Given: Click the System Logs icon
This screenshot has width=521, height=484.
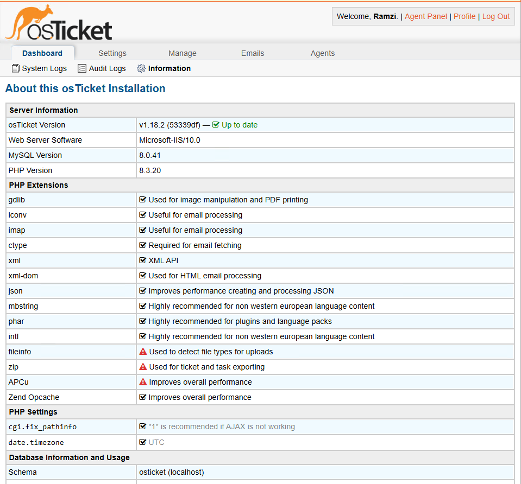Looking at the screenshot, I should tap(15, 68).
